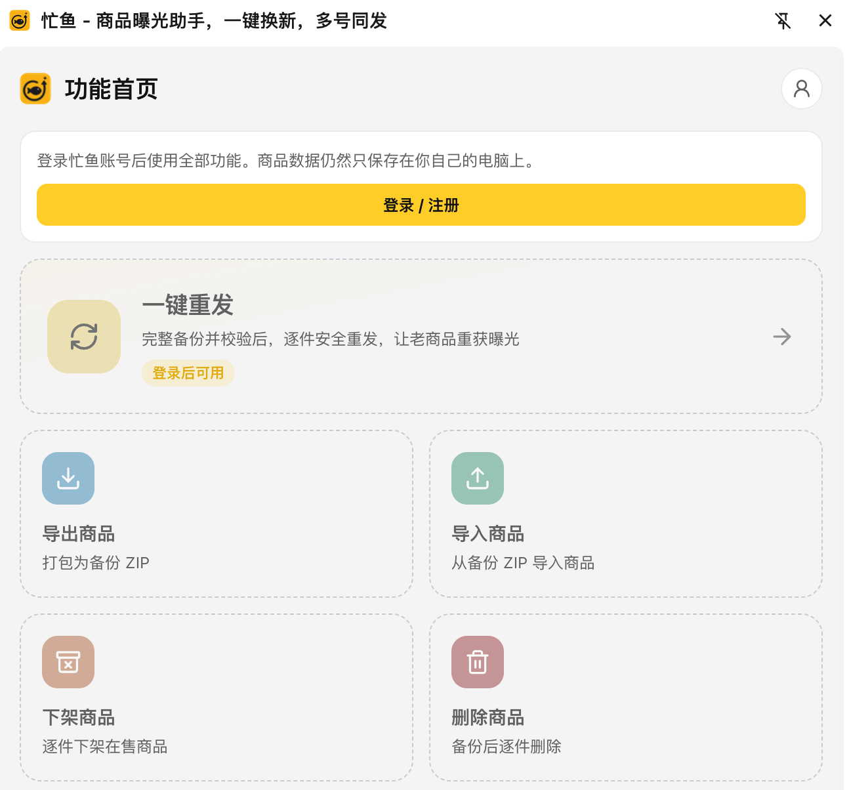Open the 导出商品 card title
This screenshot has width=849, height=790.
(x=79, y=534)
